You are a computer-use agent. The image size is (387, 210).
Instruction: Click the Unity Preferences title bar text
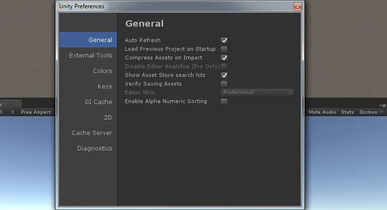(x=81, y=6)
